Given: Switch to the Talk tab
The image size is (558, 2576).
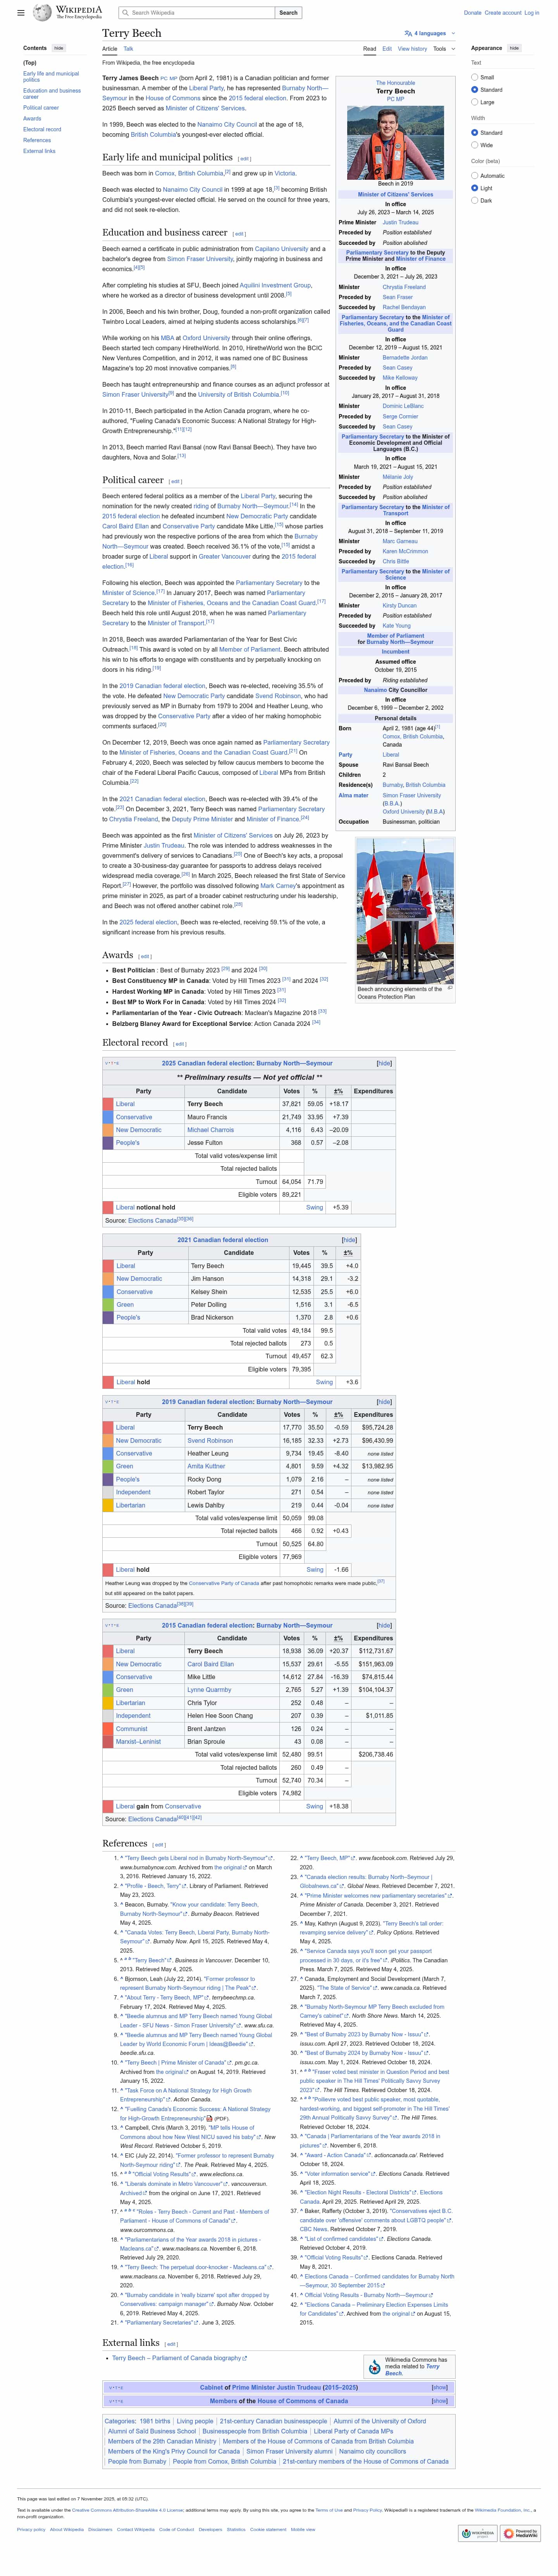Looking at the screenshot, I should click(x=128, y=48).
